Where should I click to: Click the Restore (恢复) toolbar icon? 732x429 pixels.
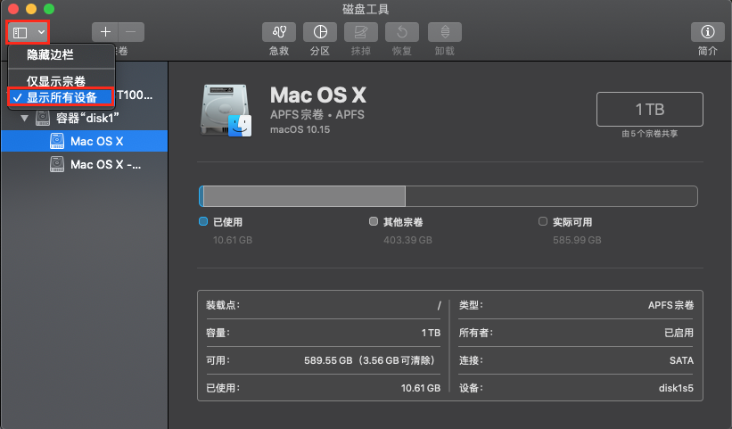pyautogui.click(x=402, y=32)
